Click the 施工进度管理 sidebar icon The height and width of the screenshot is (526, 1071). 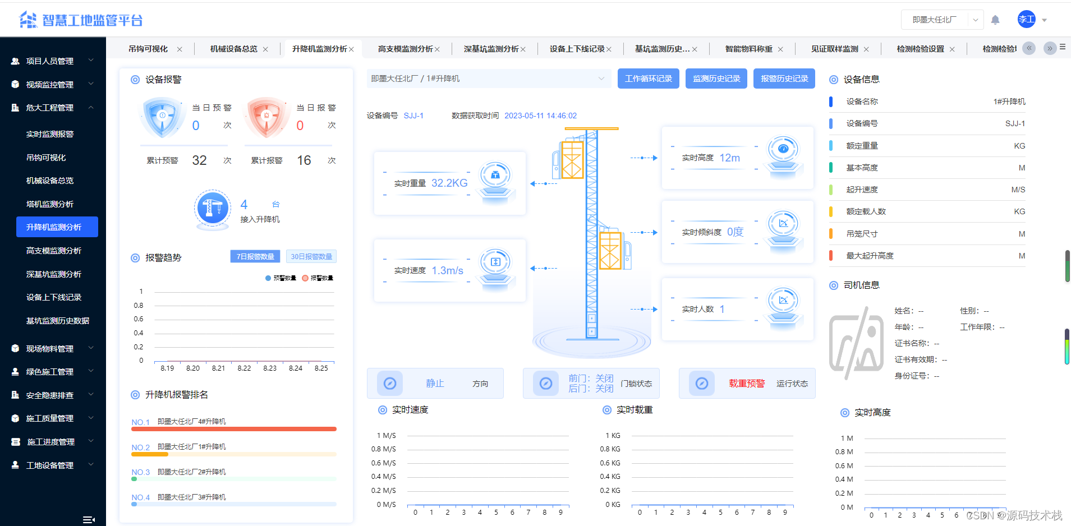click(15, 442)
